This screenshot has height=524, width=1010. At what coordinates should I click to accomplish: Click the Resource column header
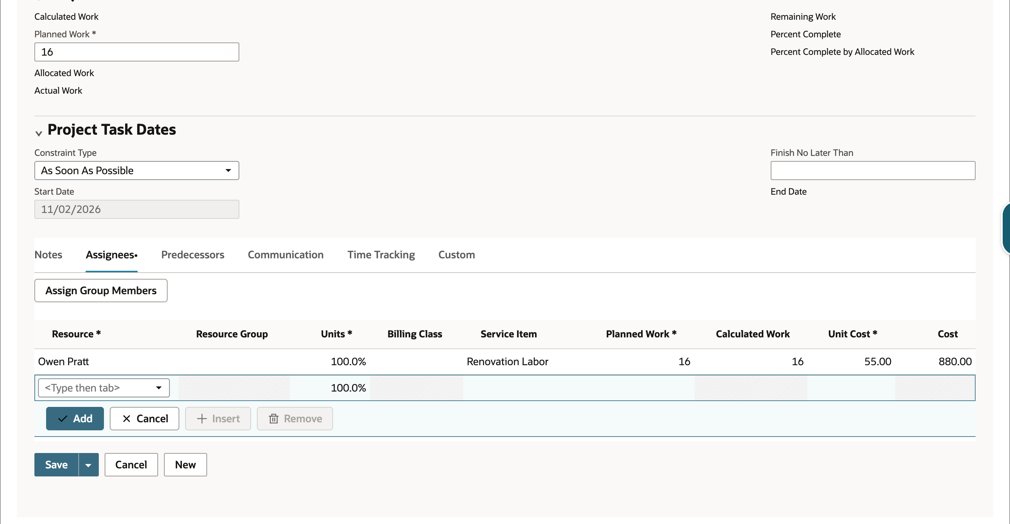click(76, 334)
